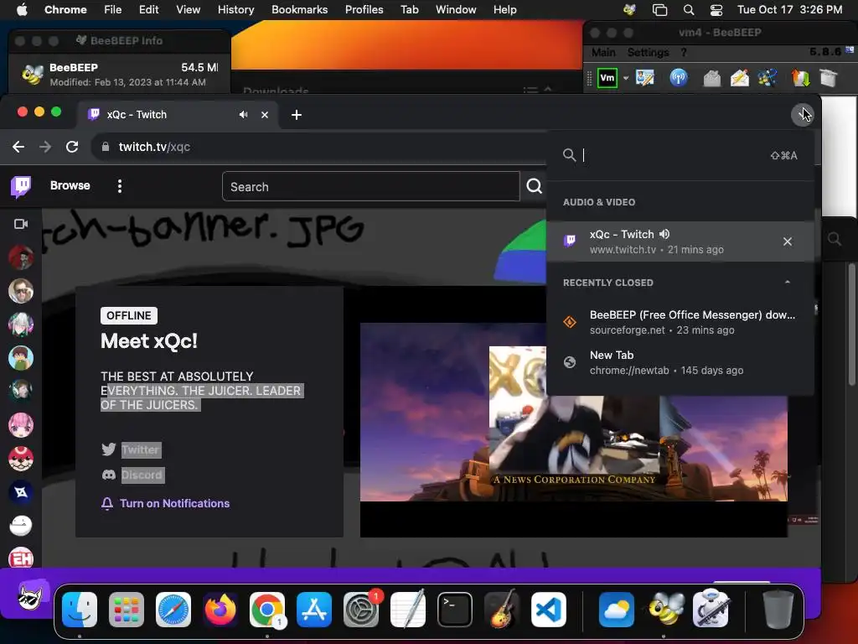Open a new Chrome tab with plus button
The image size is (858, 644).
[296, 115]
